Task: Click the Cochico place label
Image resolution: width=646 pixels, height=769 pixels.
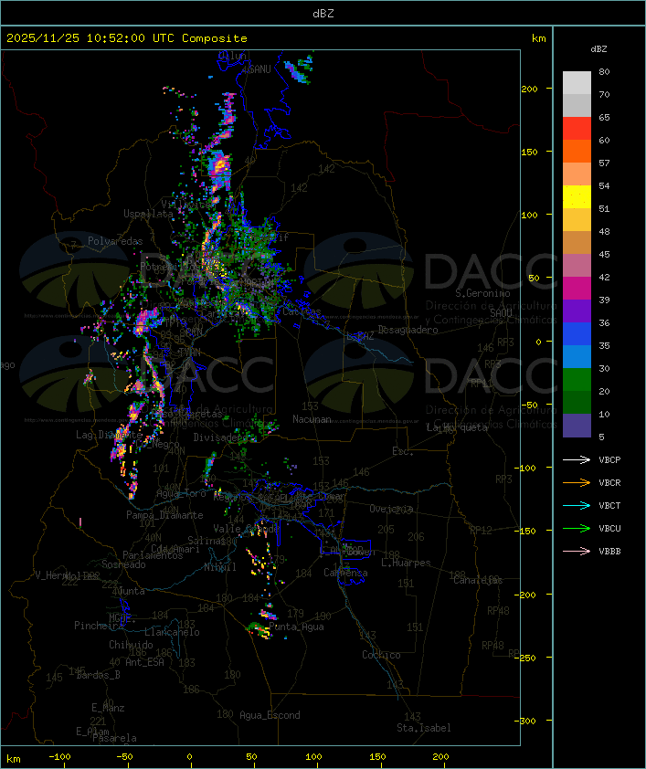Action: (381, 655)
